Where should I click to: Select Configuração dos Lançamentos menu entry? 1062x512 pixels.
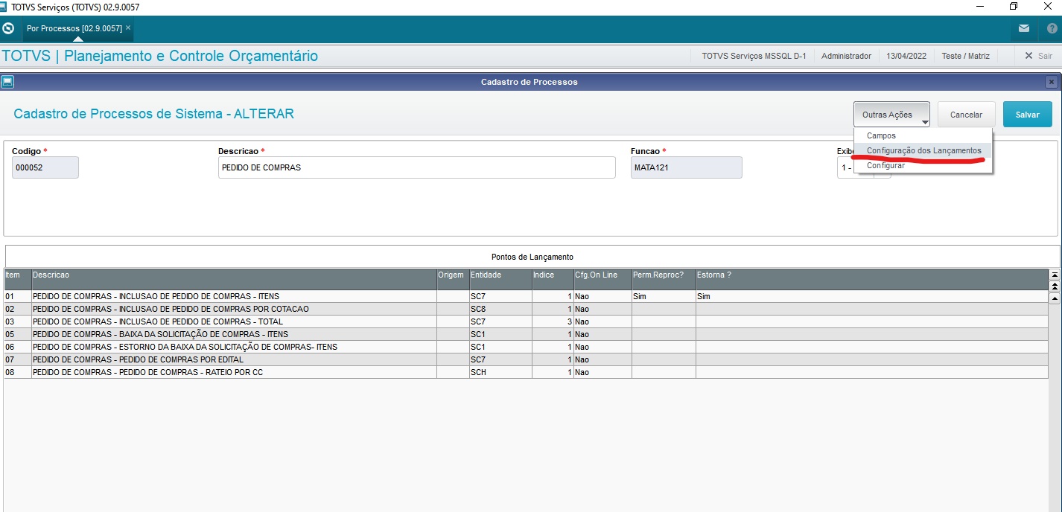click(923, 150)
